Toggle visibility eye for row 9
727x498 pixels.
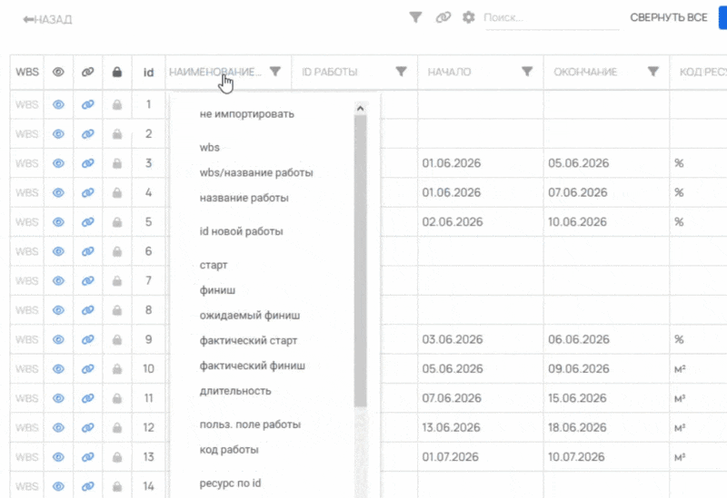(x=58, y=340)
